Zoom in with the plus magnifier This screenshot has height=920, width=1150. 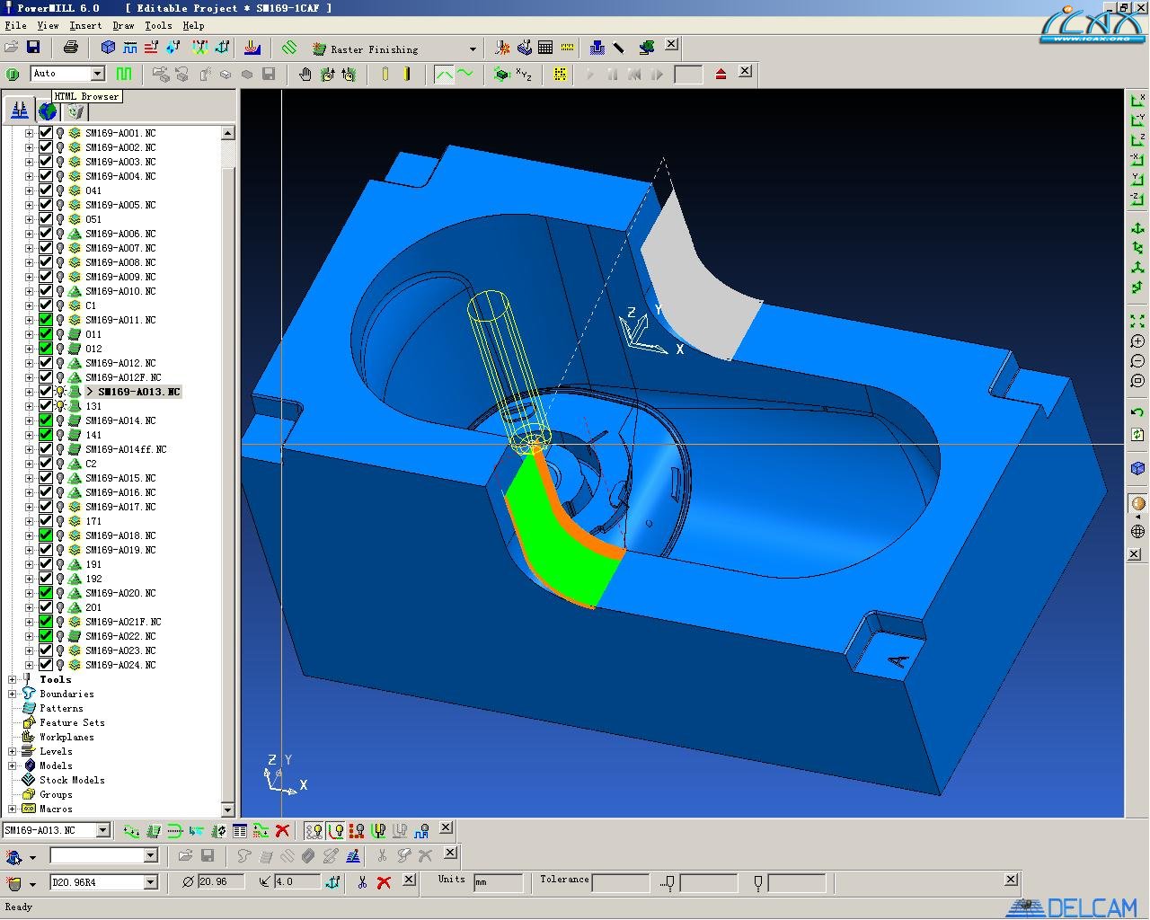[1137, 341]
